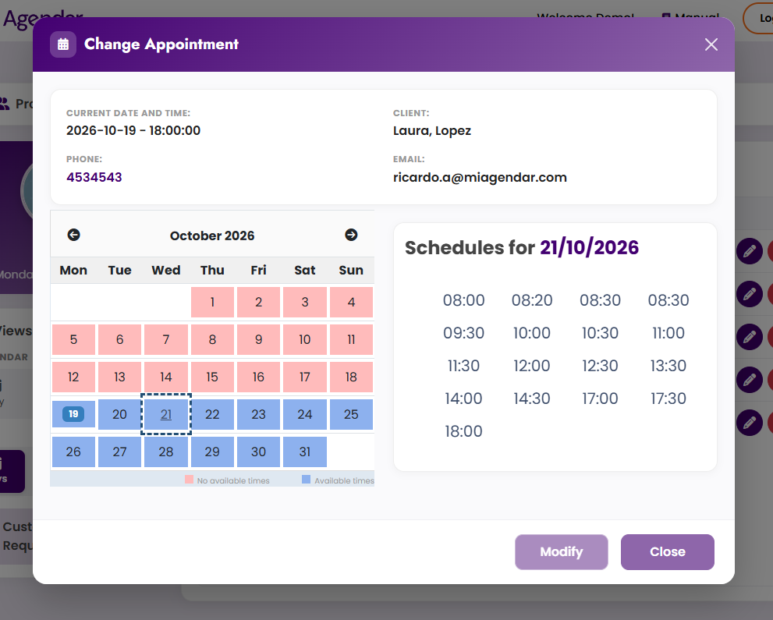Click the calendar icon in dialog header
Image resolution: width=773 pixels, height=620 pixels.
tap(63, 44)
